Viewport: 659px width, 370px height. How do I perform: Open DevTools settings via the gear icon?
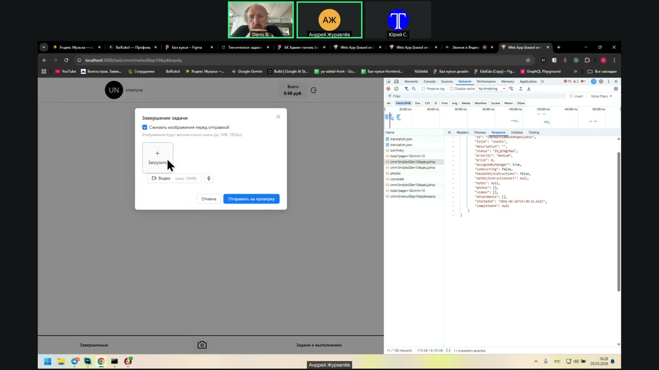click(x=601, y=82)
